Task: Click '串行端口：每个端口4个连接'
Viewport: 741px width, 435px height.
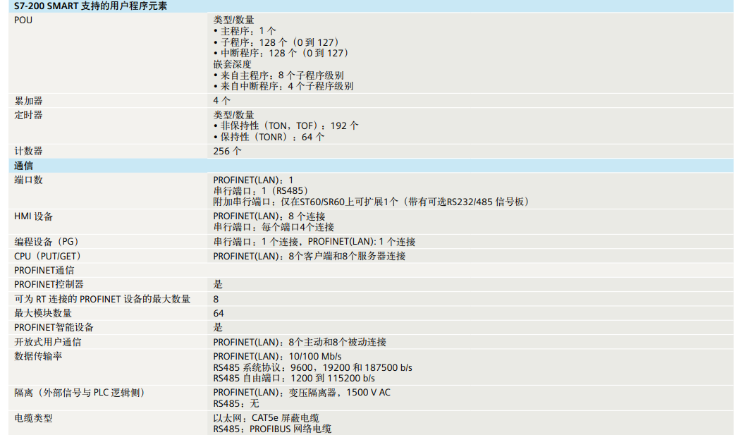Action: tap(274, 227)
